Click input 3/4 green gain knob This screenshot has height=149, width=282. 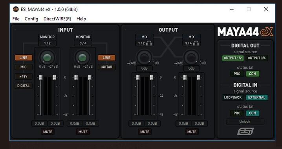[82, 57]
